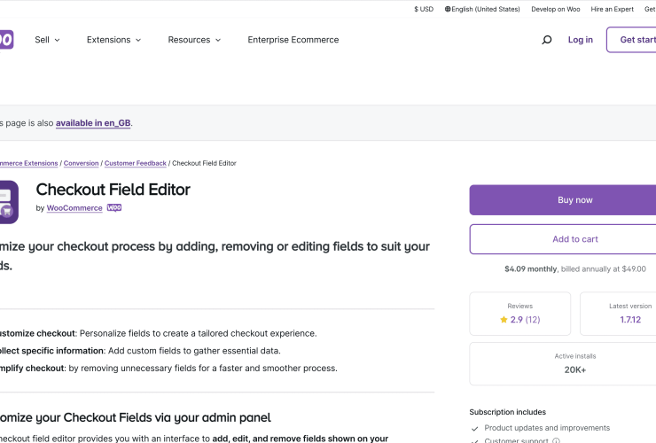Open the Customer Feedback breadcrumb link

[x=136, y=163]
